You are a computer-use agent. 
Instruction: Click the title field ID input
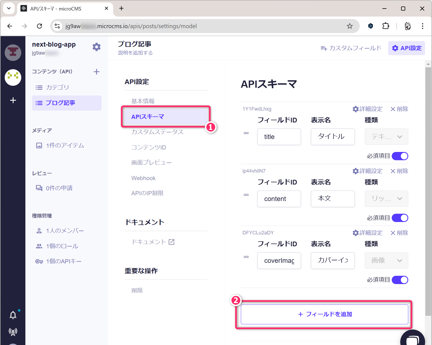pyautogui.click(x=279, y=137)
